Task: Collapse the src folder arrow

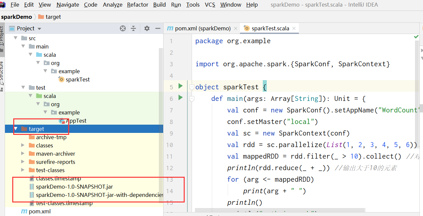Action: (16, 38)
